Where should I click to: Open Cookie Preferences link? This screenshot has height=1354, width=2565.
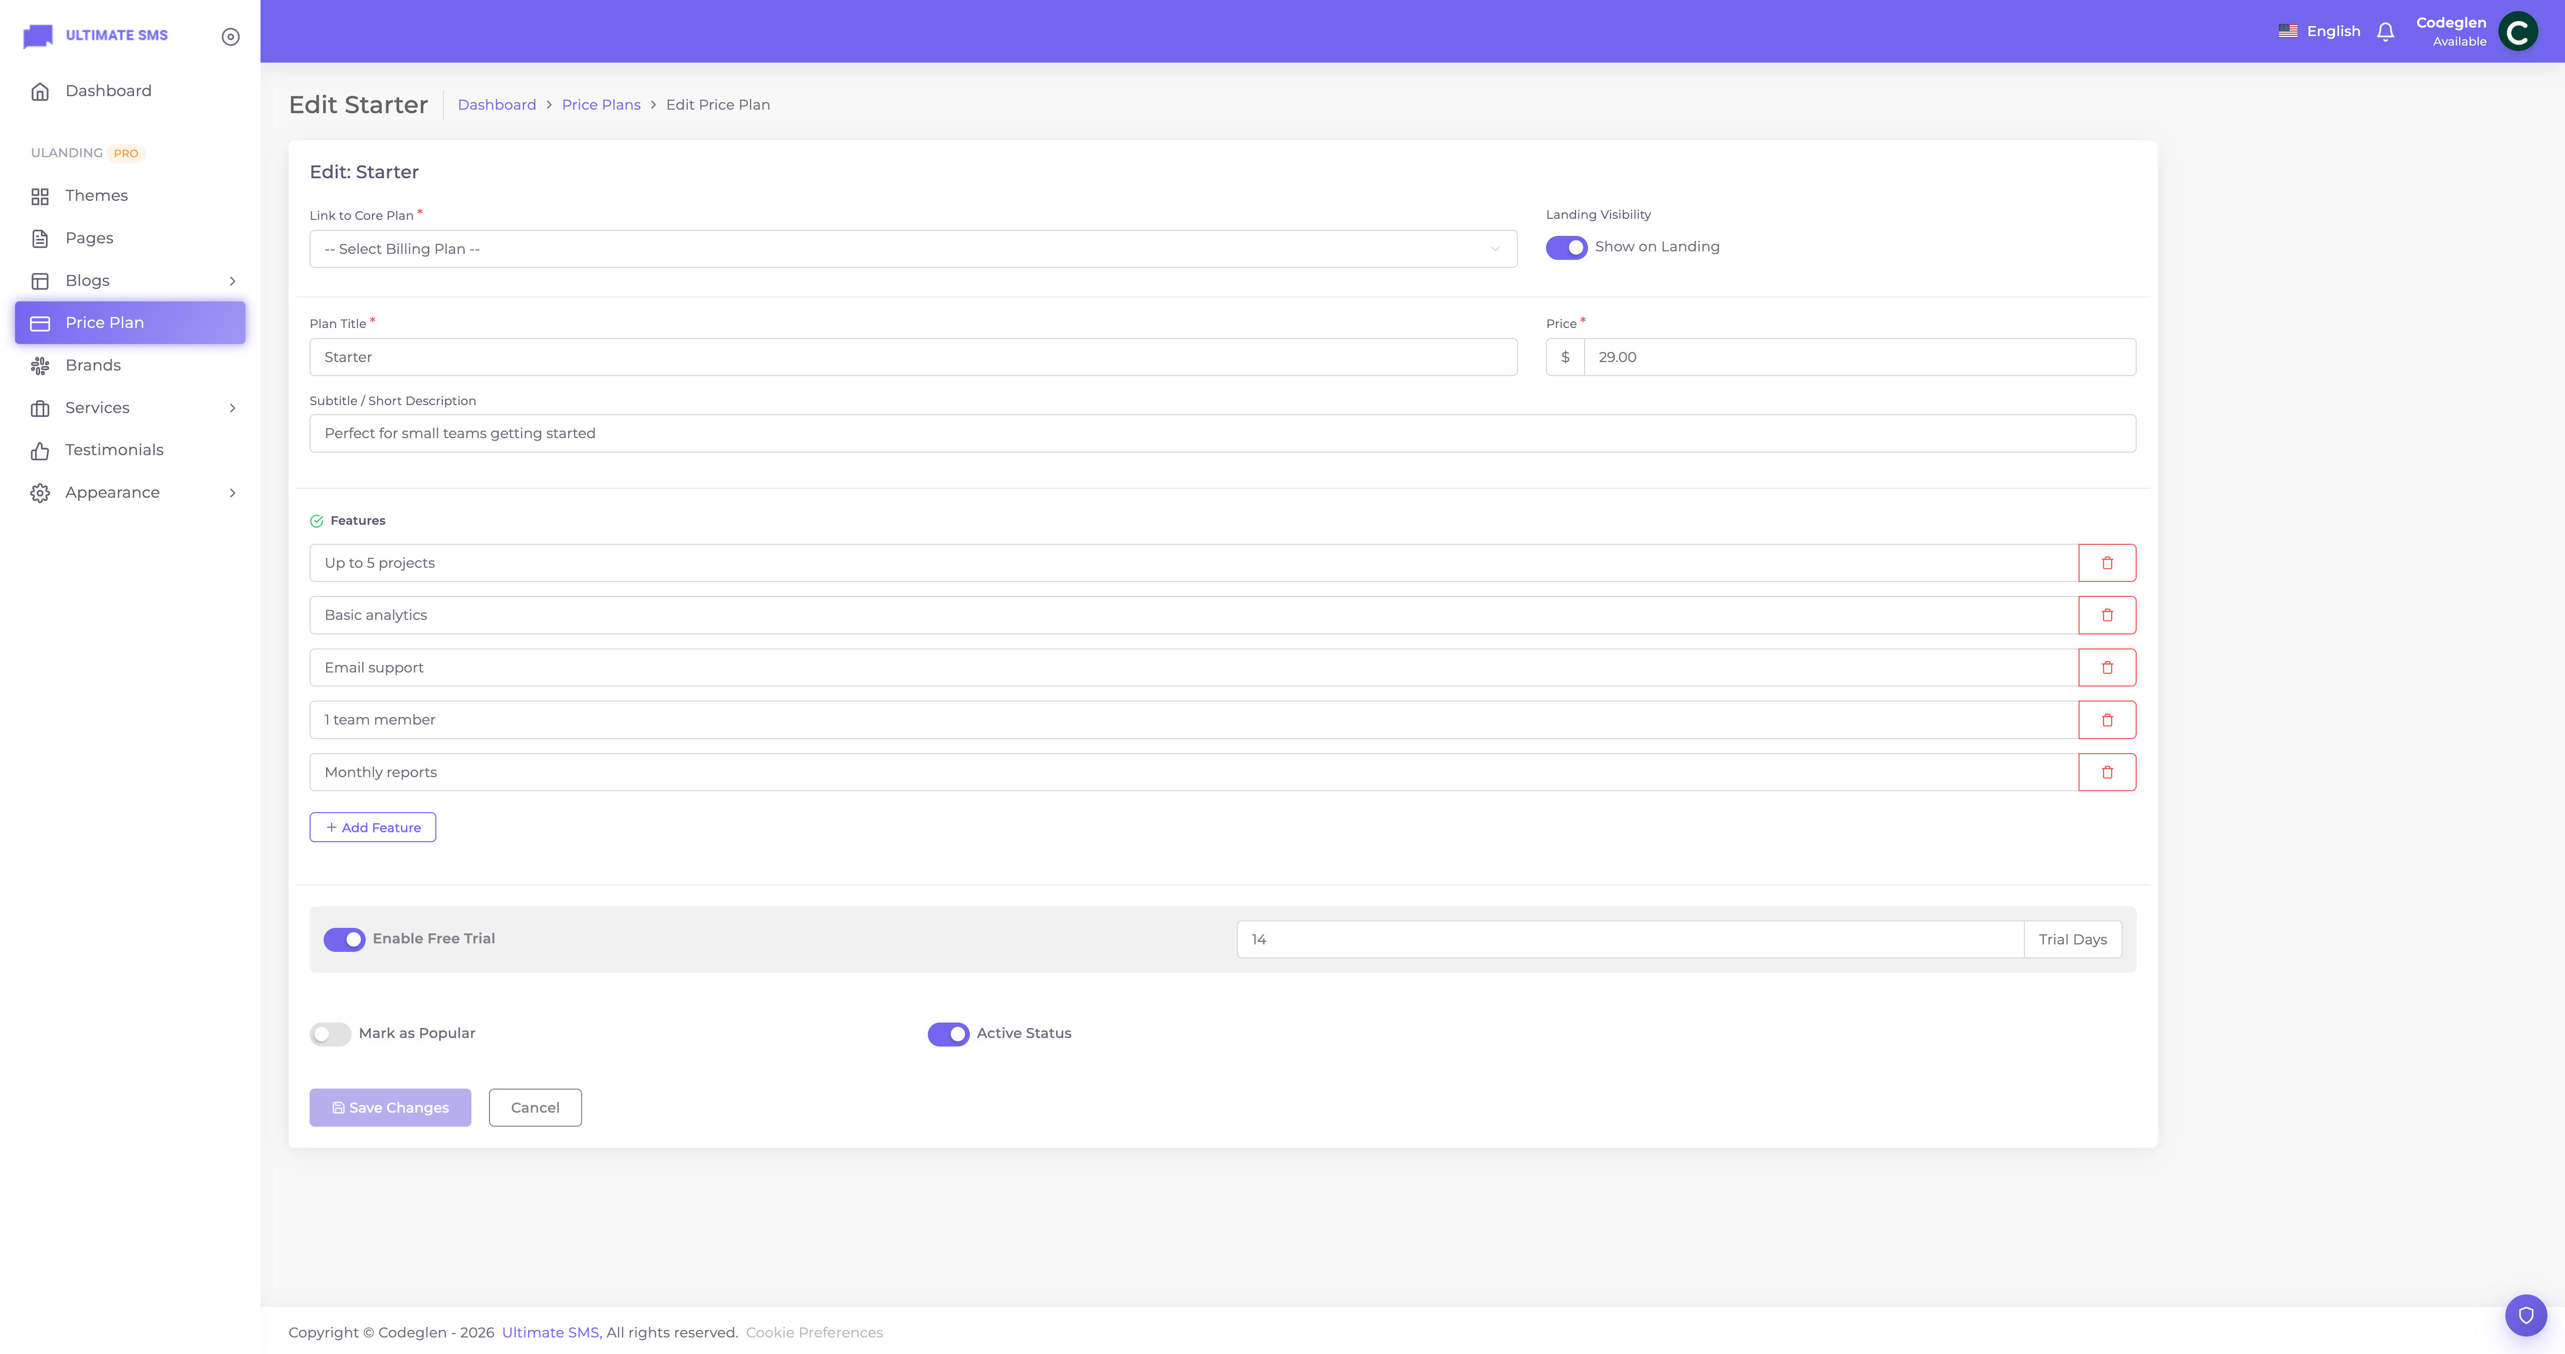pos(815,1332)
